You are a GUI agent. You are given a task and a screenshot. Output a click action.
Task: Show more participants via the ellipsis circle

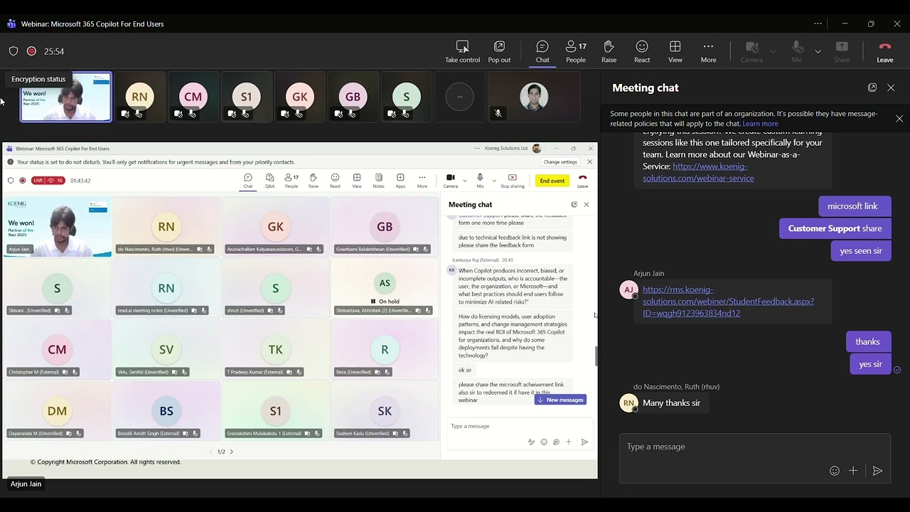pos(459,97)
